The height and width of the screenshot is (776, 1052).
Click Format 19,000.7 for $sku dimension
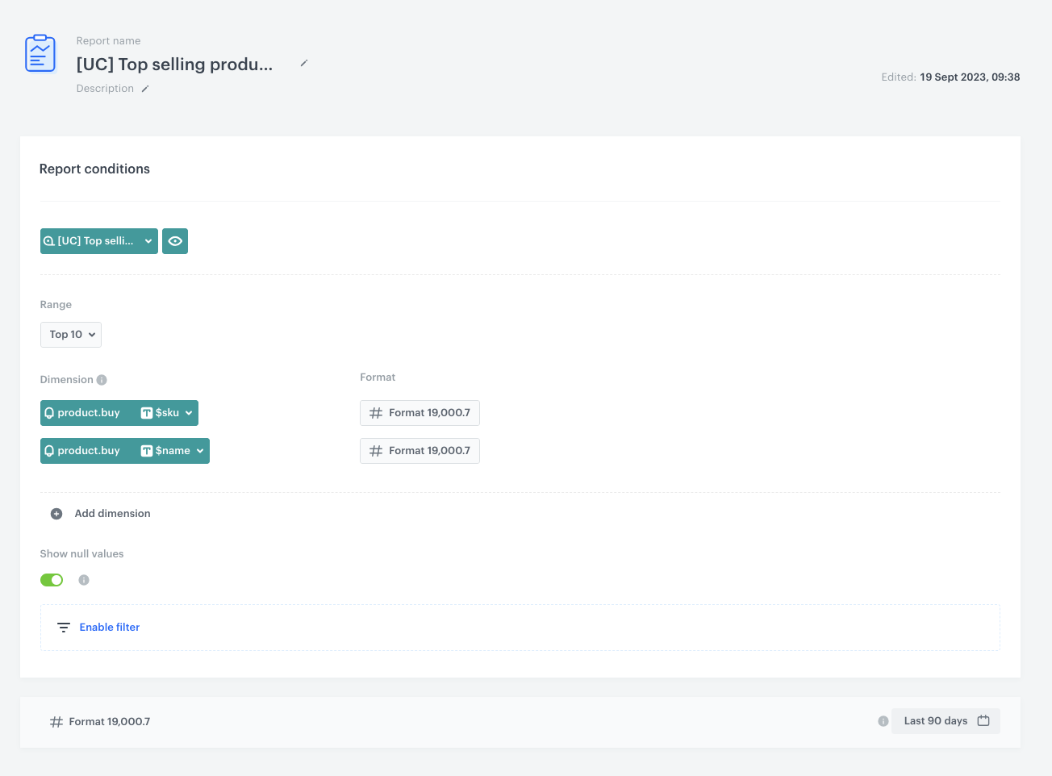pyautogui.click(x=420, y=413)
